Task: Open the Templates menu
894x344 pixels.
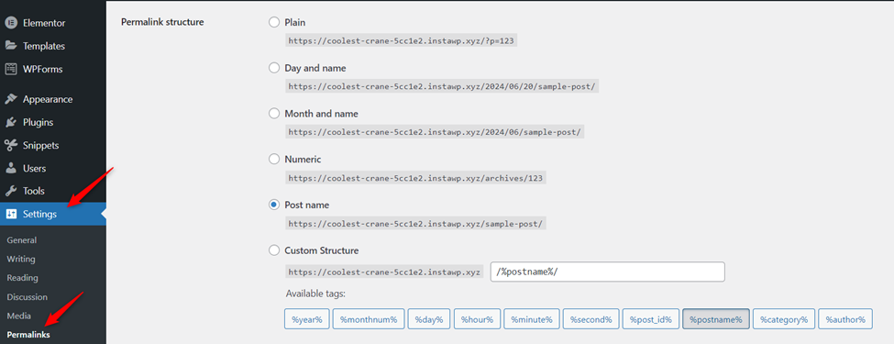Action: click(53, 46)
